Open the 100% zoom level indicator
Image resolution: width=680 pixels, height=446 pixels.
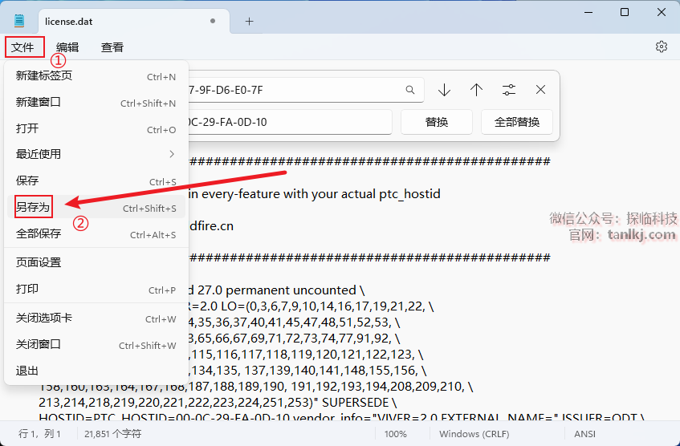[x=395, y=434]
